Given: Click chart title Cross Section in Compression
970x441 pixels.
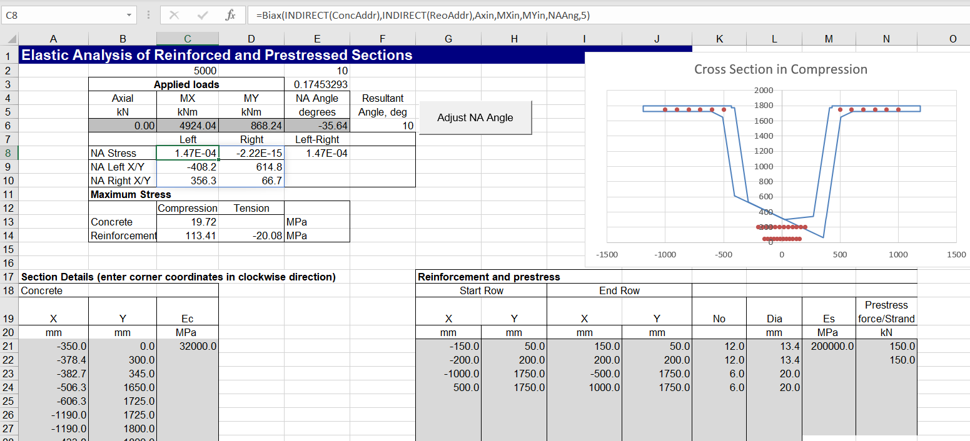Looking at the screenshot, I should coord(781,69).
